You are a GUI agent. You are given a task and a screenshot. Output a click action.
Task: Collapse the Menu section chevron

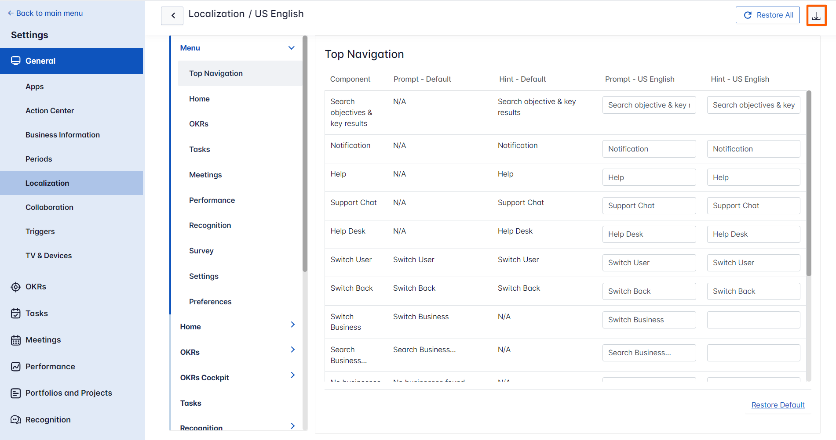291,48
